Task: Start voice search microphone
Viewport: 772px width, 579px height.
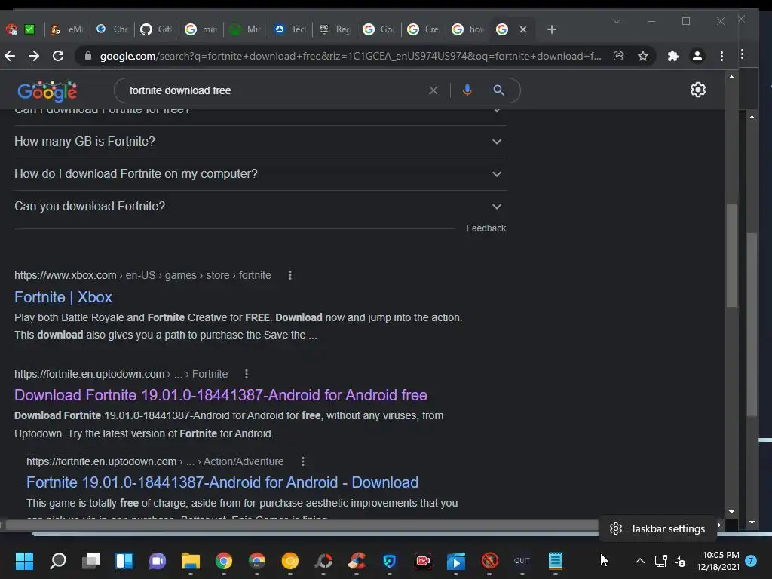Action: (467, 90)
